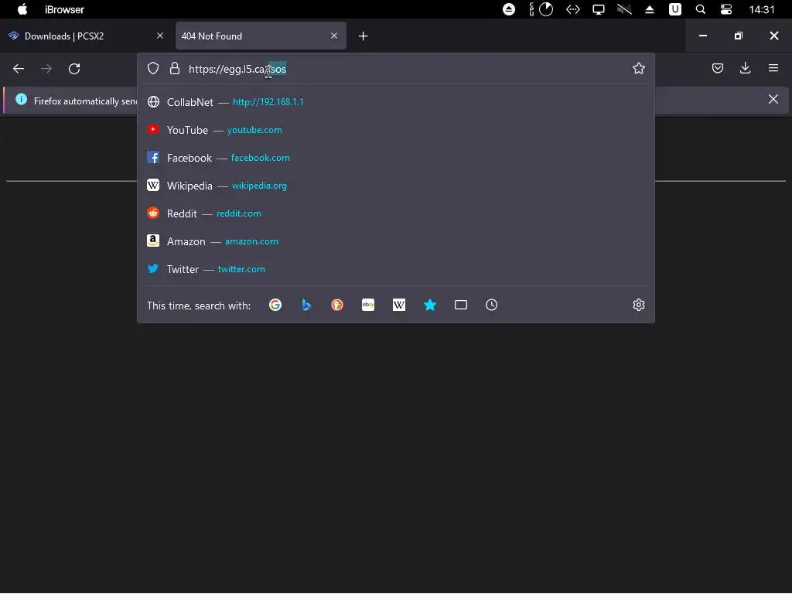Image resolution: width=792 pixels, height=594 pixels.
Task: Go to the Reddit suggestion
Action: [x=396, y=213]
